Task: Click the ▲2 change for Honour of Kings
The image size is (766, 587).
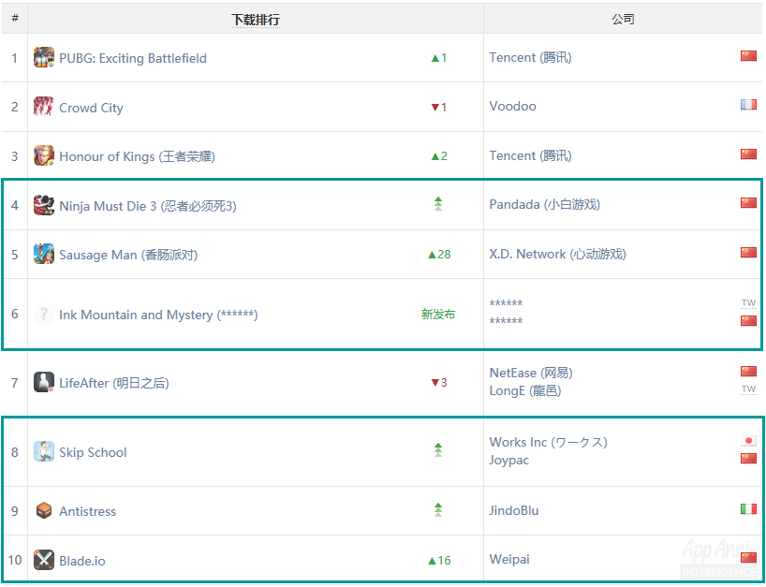Action: 438,155
